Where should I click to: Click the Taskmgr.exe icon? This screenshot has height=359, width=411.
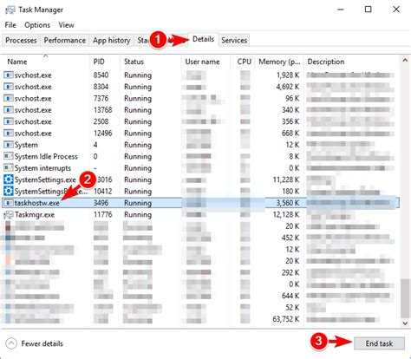[x=9, y=214]
